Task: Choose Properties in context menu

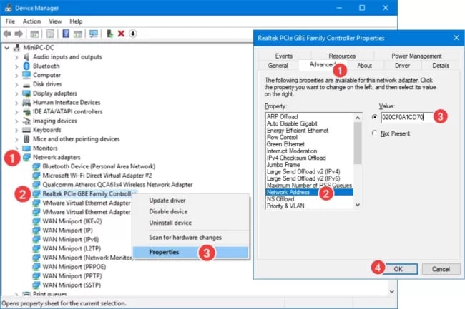Action: (190, 252)
